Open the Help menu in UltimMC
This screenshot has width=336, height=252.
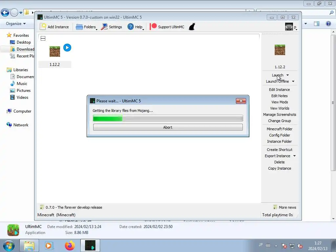tap(136, 27)
